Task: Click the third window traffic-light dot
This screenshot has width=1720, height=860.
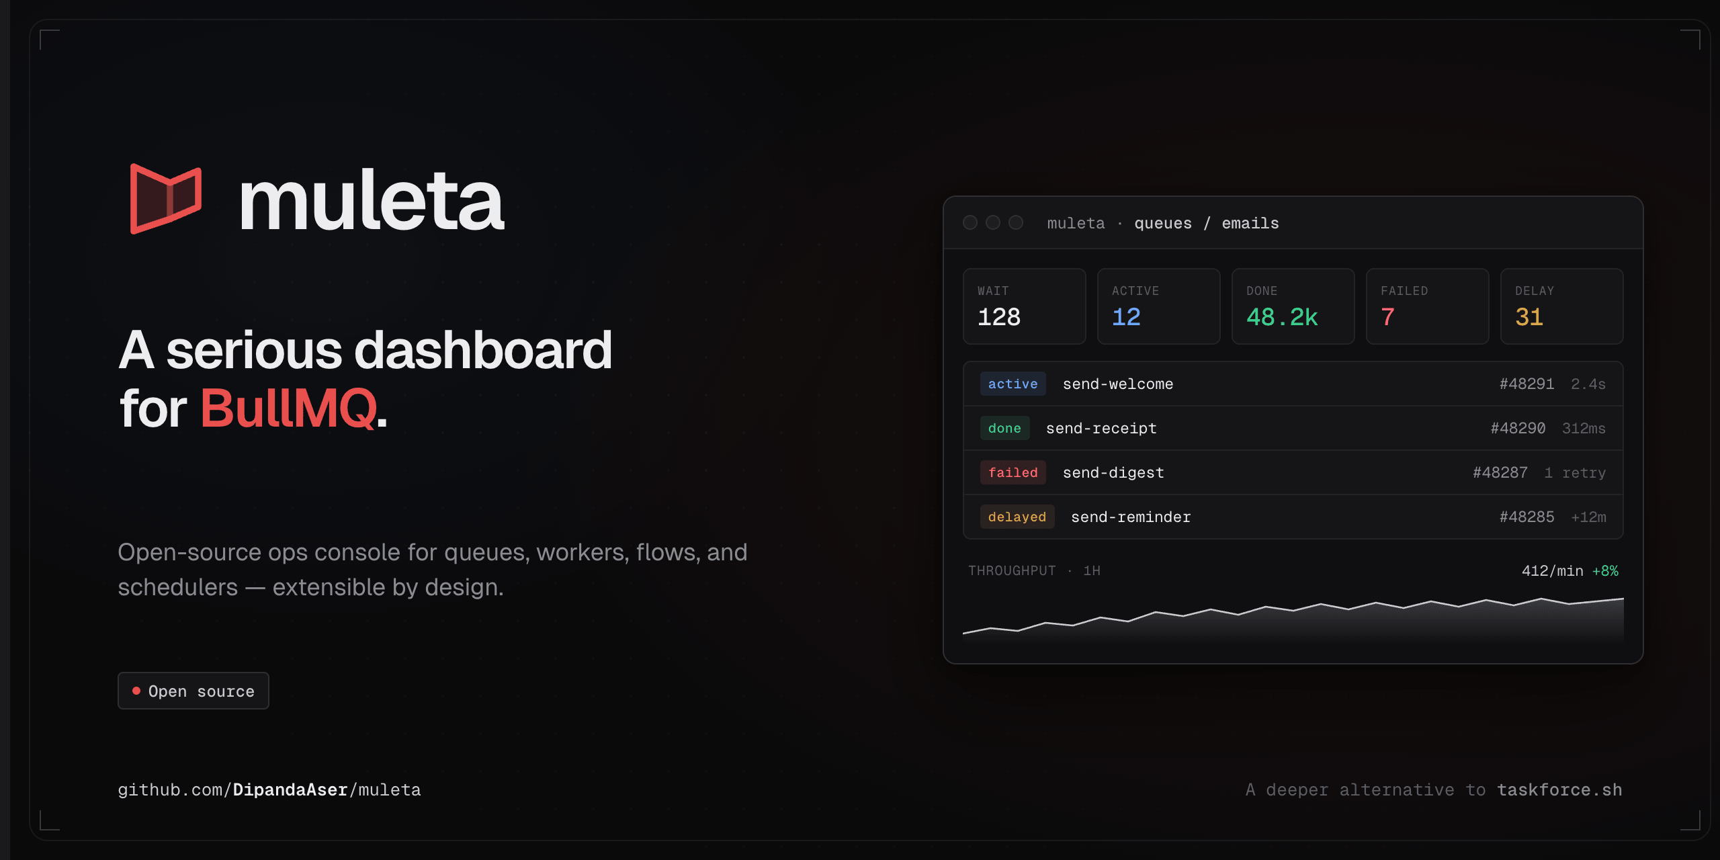Action: [1016, 222]
